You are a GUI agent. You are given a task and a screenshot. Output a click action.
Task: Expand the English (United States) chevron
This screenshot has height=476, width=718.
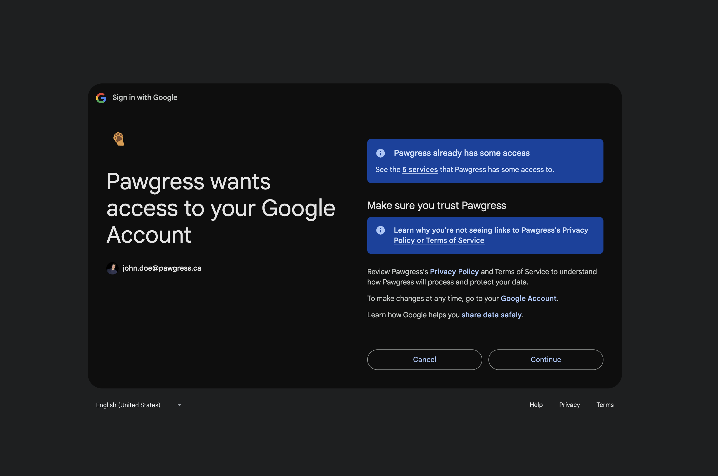click(179, 405)
